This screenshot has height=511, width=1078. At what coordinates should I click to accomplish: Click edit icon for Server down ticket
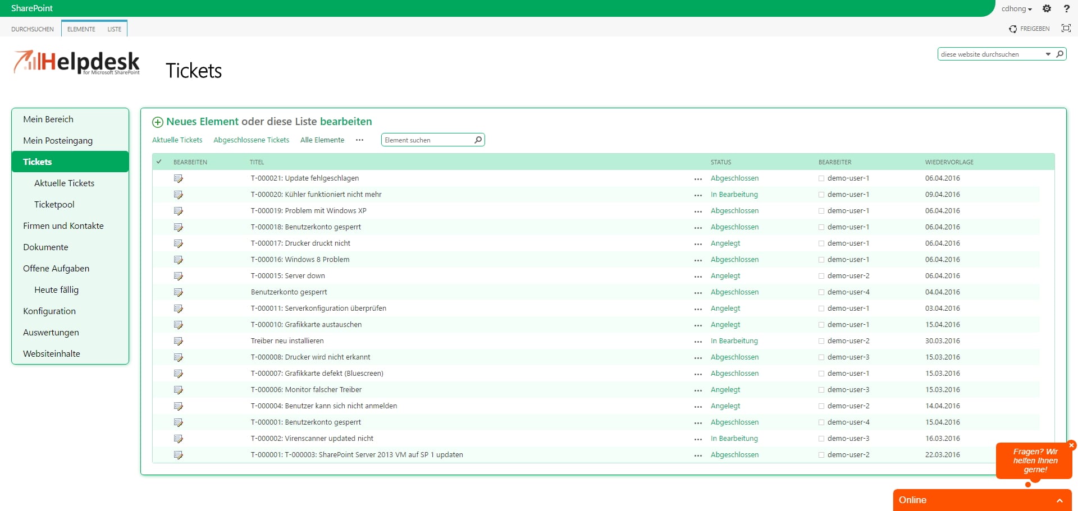coord(179,276)
